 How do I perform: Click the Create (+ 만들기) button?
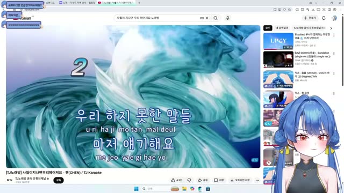310,18
